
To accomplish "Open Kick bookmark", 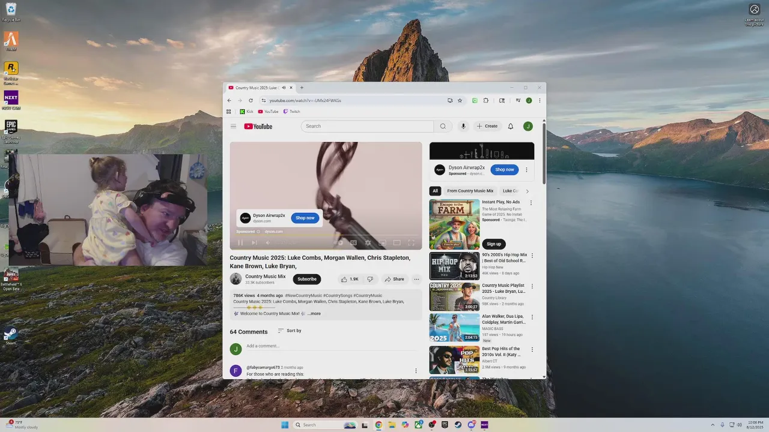I will pos(247,112).
